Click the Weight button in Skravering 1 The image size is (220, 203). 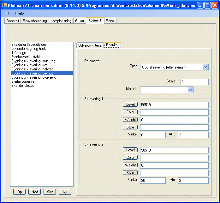[x=130, y=120]
